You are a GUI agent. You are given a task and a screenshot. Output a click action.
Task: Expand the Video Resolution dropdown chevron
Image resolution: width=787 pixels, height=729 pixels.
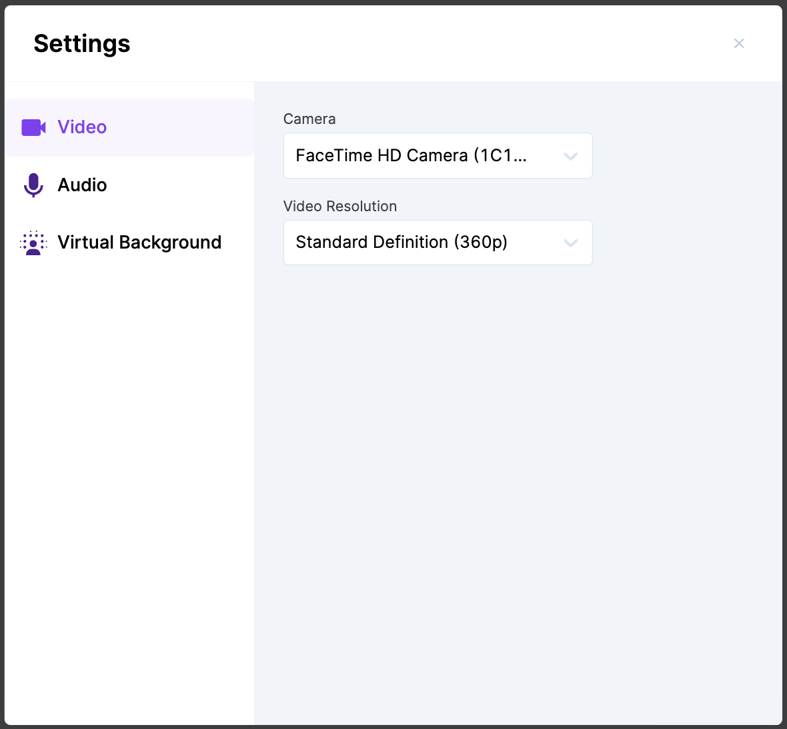coord(571,243)
